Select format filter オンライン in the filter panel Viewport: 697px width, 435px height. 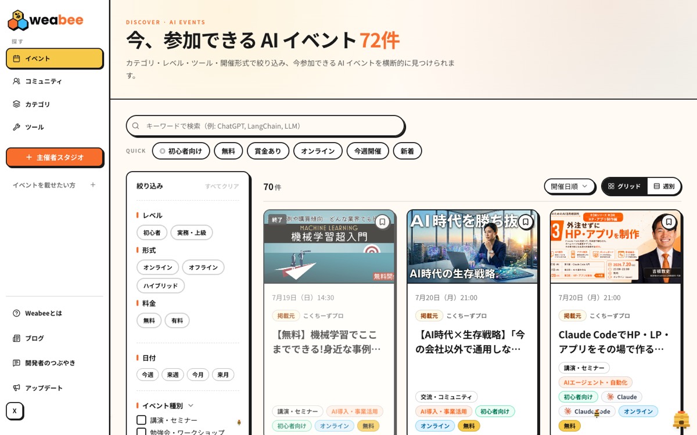(x=157, y=267)
